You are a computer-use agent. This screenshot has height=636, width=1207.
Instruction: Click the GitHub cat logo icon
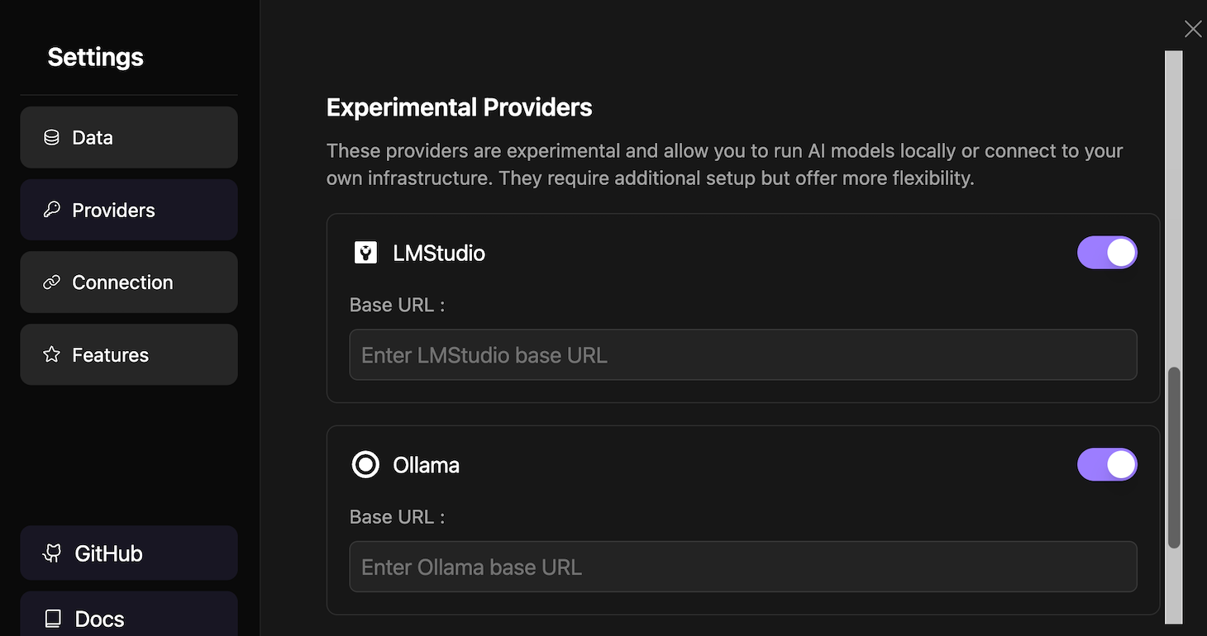pos(52,553)
